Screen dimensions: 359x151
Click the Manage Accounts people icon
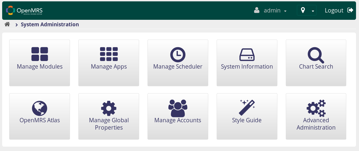(178, 108)
